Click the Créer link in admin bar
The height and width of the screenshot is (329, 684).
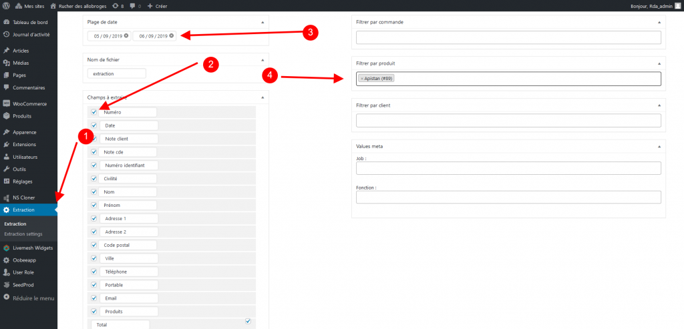154,6
